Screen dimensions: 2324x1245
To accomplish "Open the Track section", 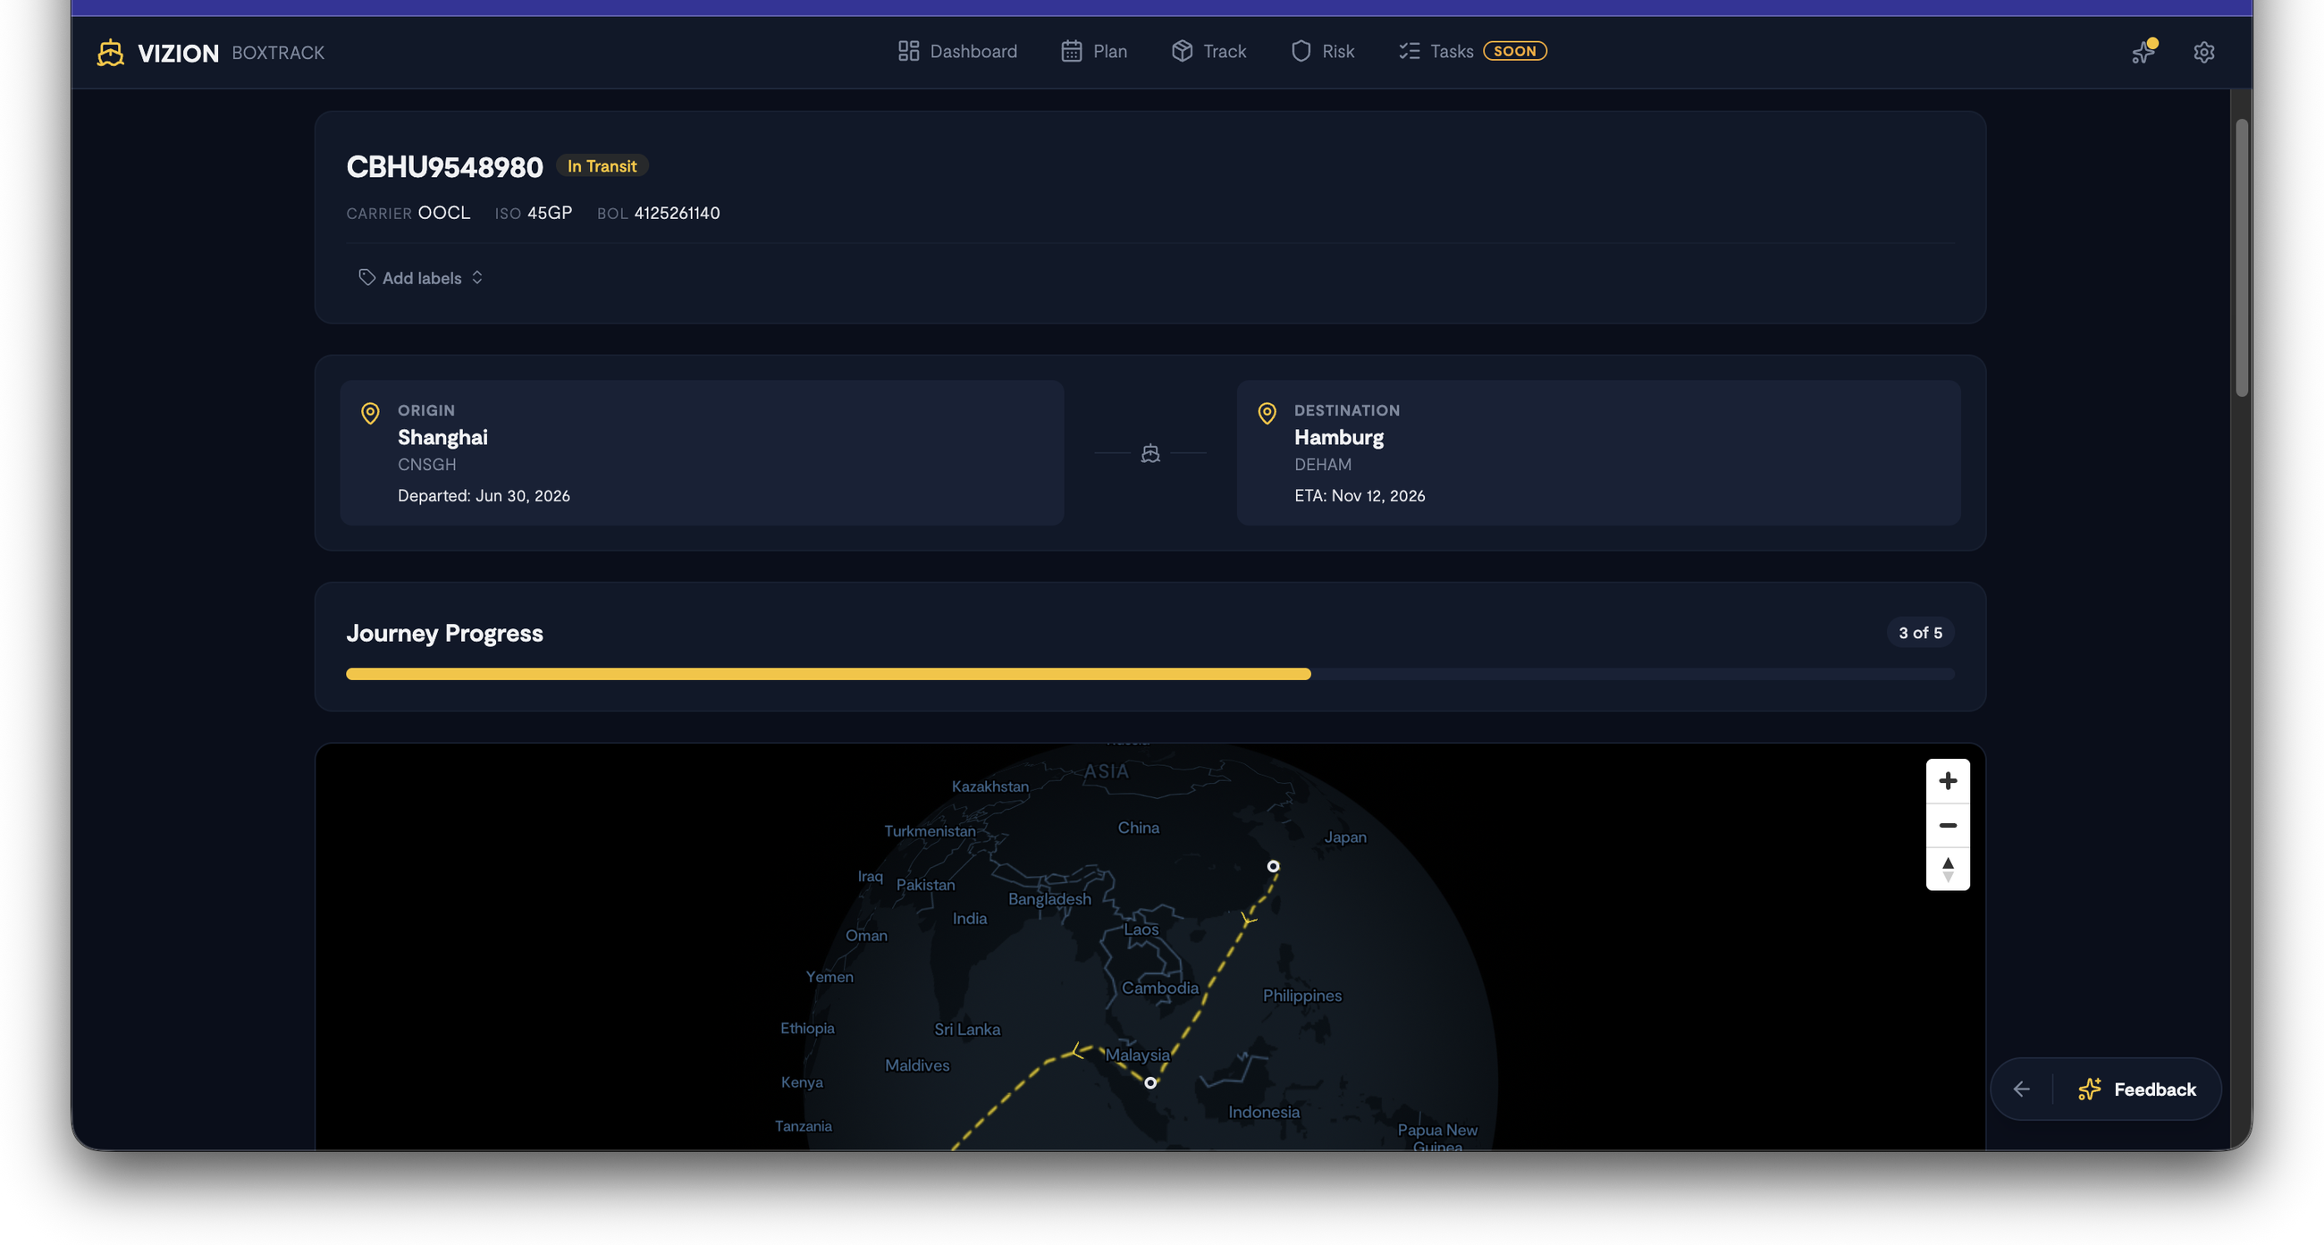I will click(1208, 52).
